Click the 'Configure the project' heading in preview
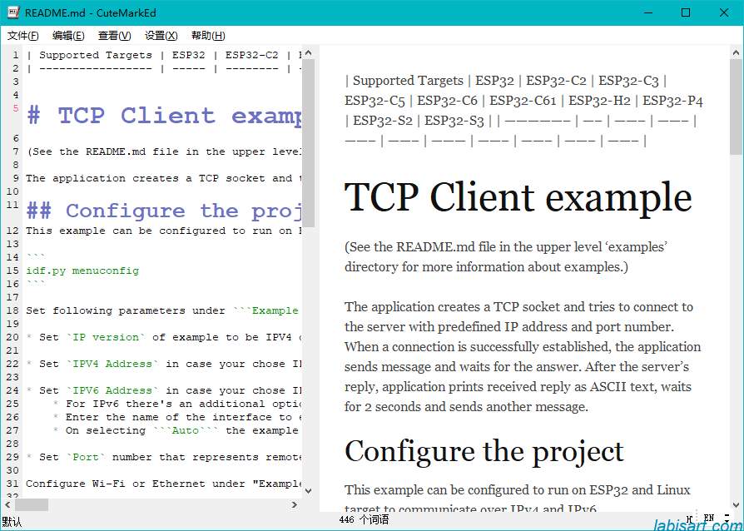The width and height of the screenshot is (744, 531). pos(484,452)
